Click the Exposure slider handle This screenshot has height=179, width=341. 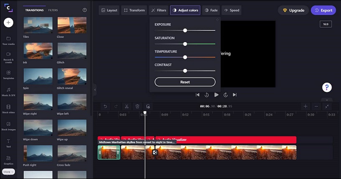(x=185, y=30)
